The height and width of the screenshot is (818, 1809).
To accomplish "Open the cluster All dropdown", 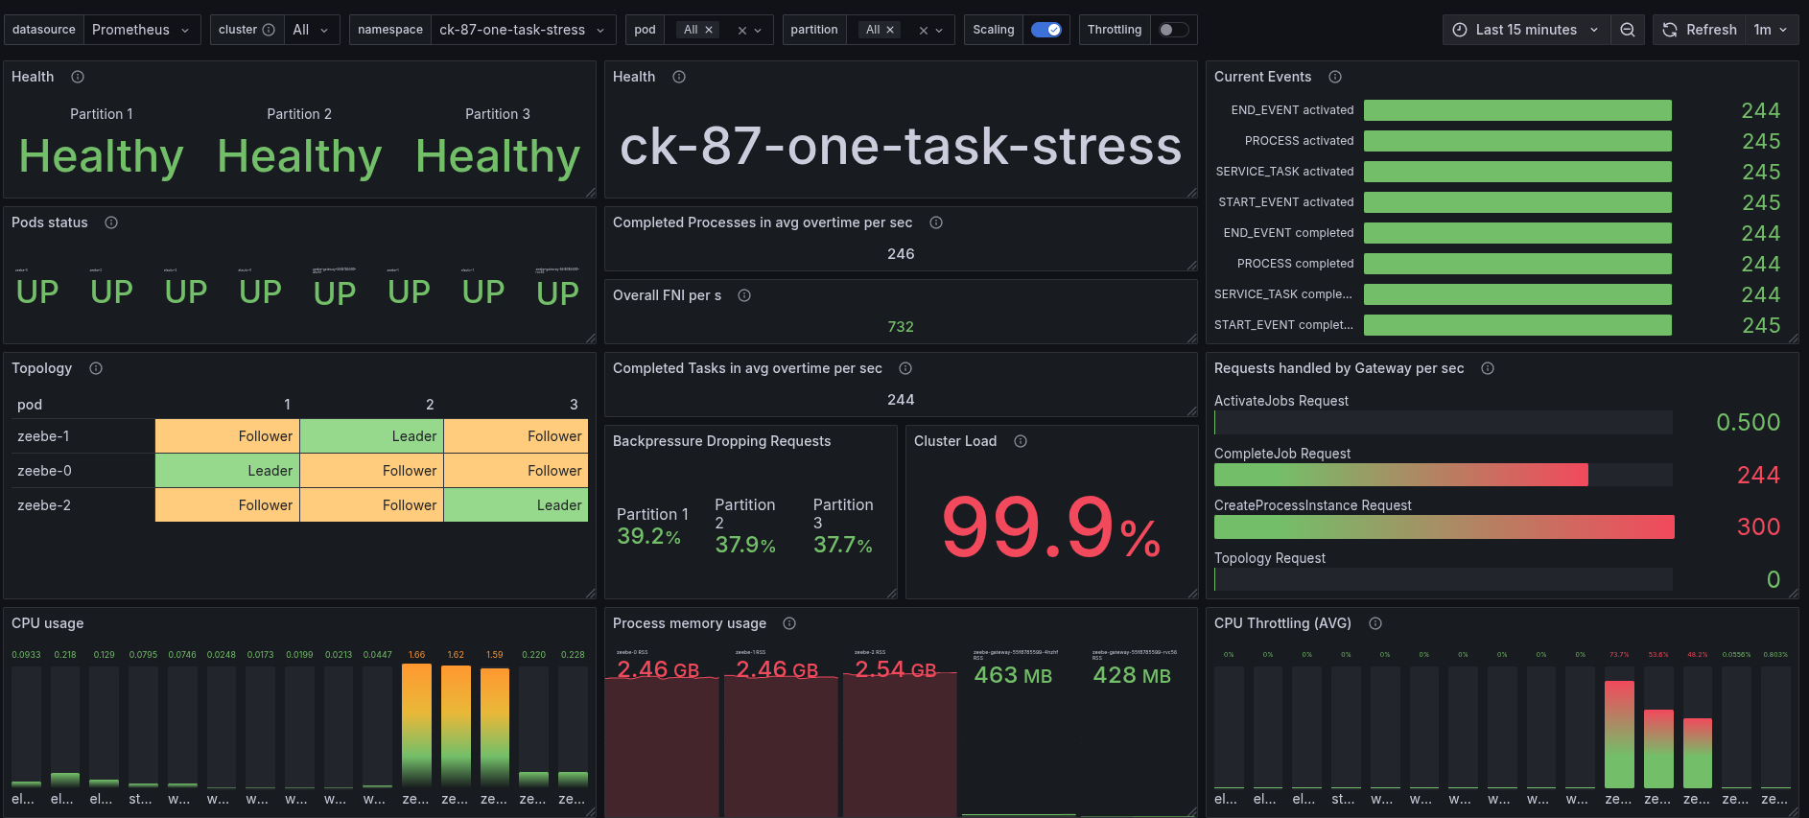I will click(311, 30).
